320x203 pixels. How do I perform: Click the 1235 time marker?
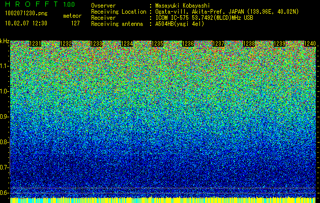click(157, 44)
